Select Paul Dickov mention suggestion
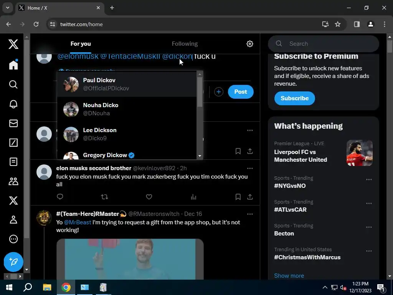 (x=127, y=84)
